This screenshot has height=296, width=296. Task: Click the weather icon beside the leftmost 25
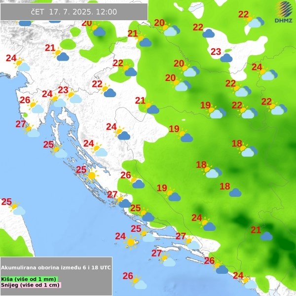pyautogui.click(x=17, y=209)
